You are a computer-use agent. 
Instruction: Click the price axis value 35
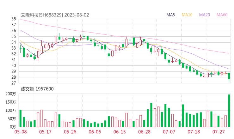pyautogui.click(x=14, y=36)
